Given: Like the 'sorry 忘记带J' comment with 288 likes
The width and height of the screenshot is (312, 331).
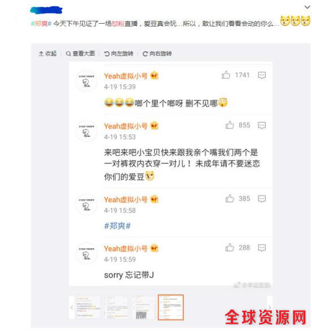Looking at the screenshot, I should 230,248.
